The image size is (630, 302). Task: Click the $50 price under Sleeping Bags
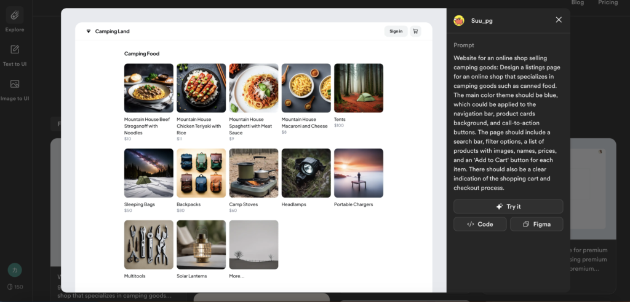click(x=128, y=211)
